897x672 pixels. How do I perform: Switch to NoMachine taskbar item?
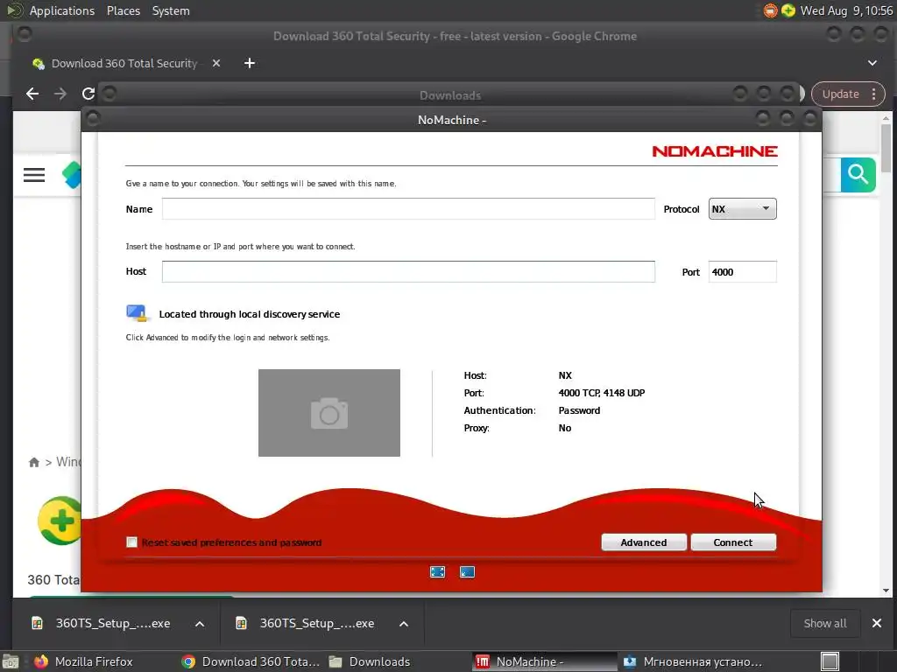coord(545,661)
